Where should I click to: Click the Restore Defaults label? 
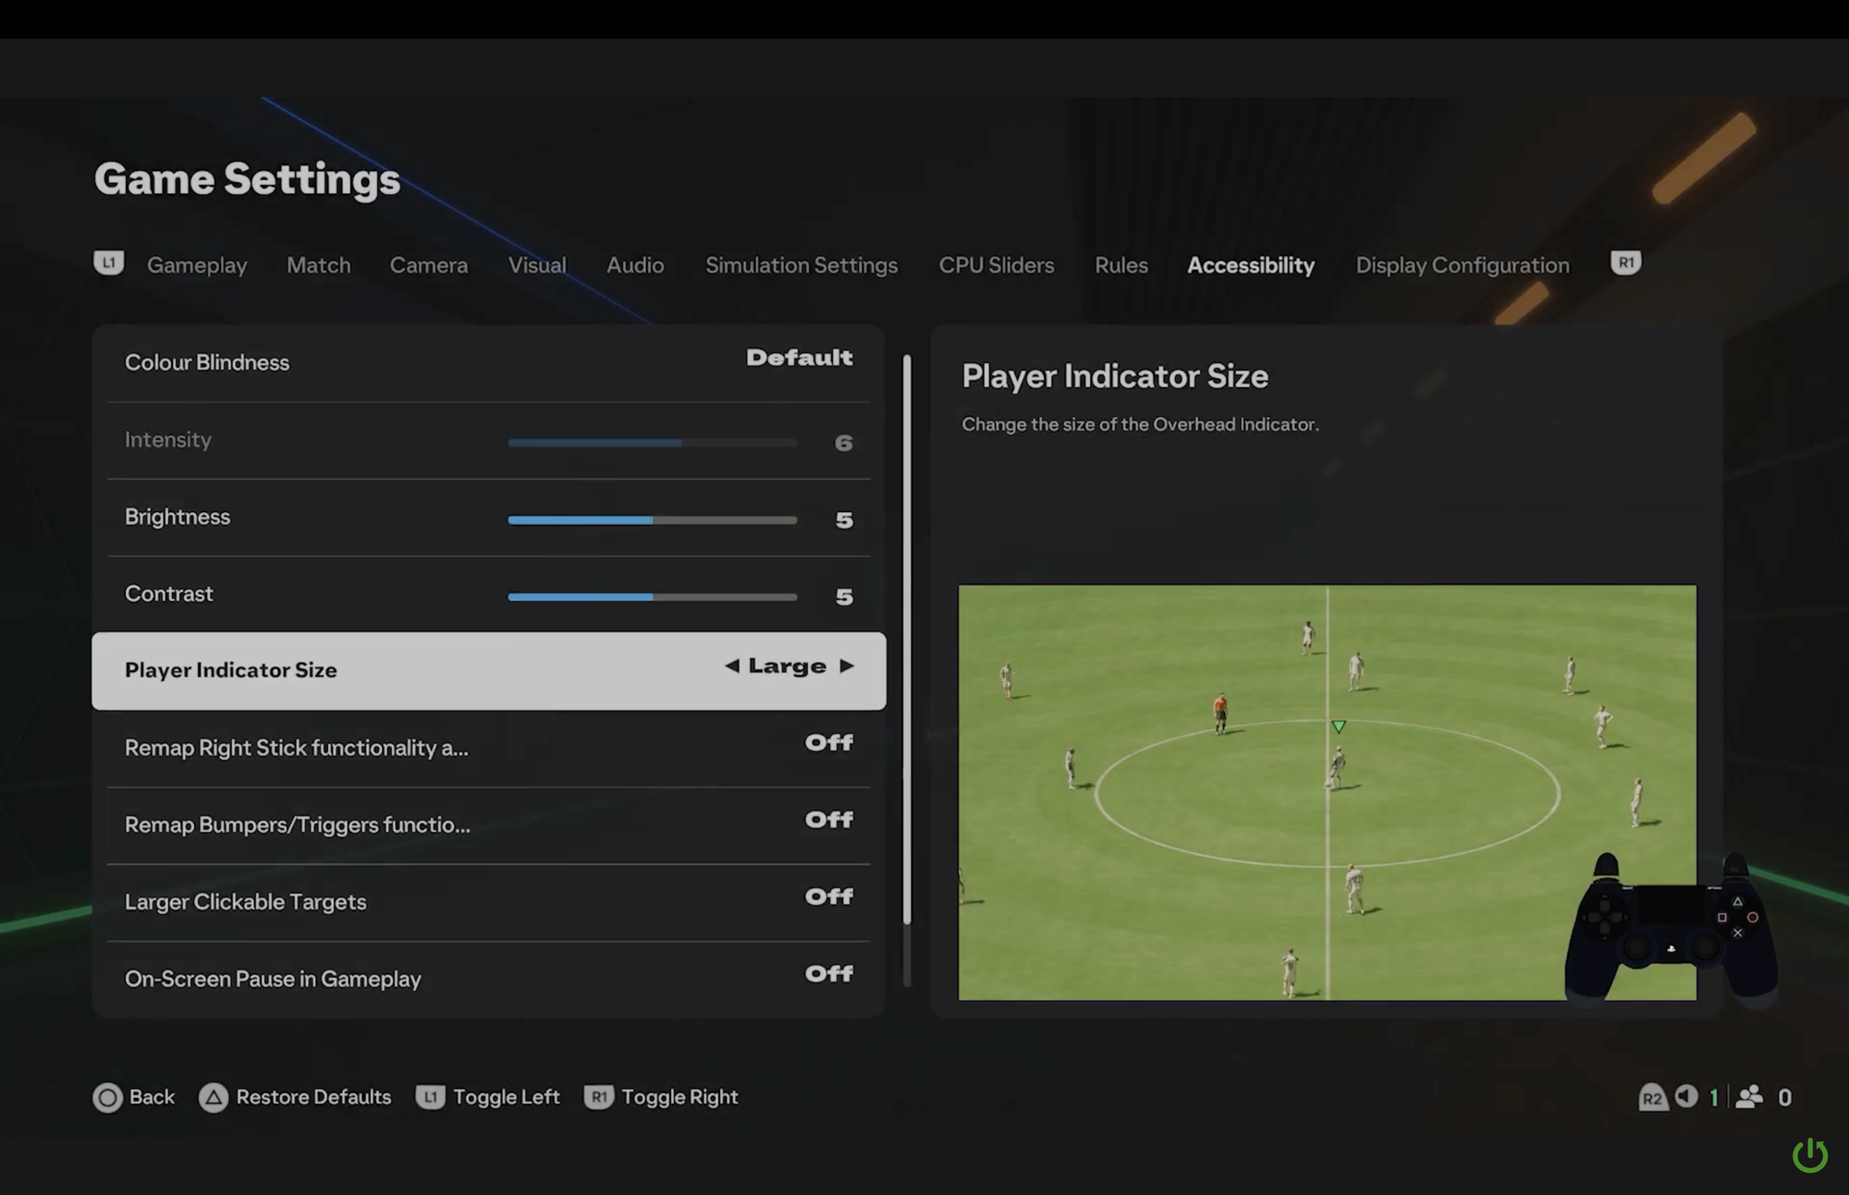[x=313, y=1097]
